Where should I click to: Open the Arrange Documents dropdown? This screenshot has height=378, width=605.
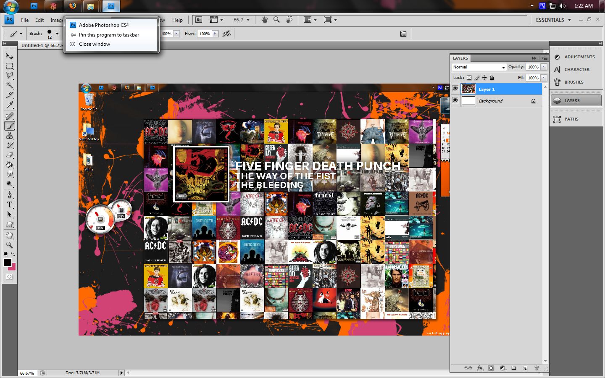[310, 20]
